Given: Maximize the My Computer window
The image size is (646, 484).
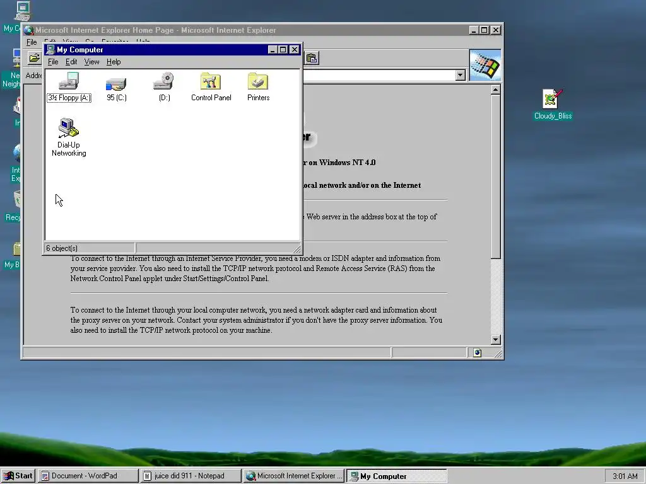Looking at the screenshot, I should 283,50.
